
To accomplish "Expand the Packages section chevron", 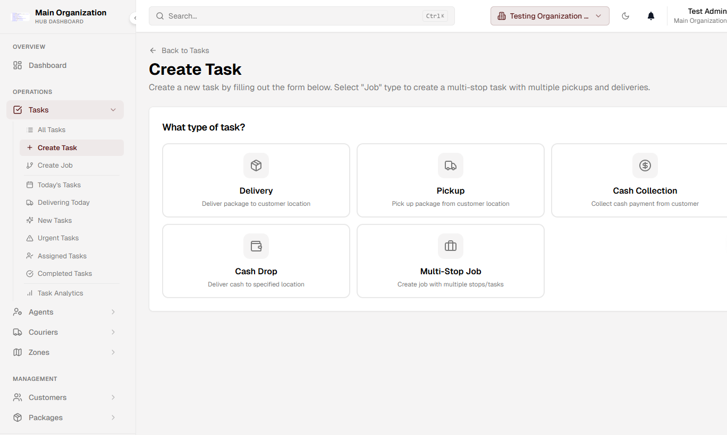I will (113, 417).
